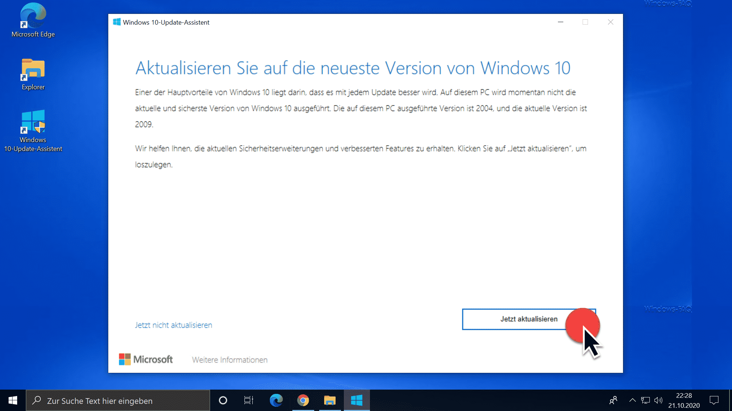
Task: Click Jetzt nicht aktualisieren link
Action: tap(173, 325)
